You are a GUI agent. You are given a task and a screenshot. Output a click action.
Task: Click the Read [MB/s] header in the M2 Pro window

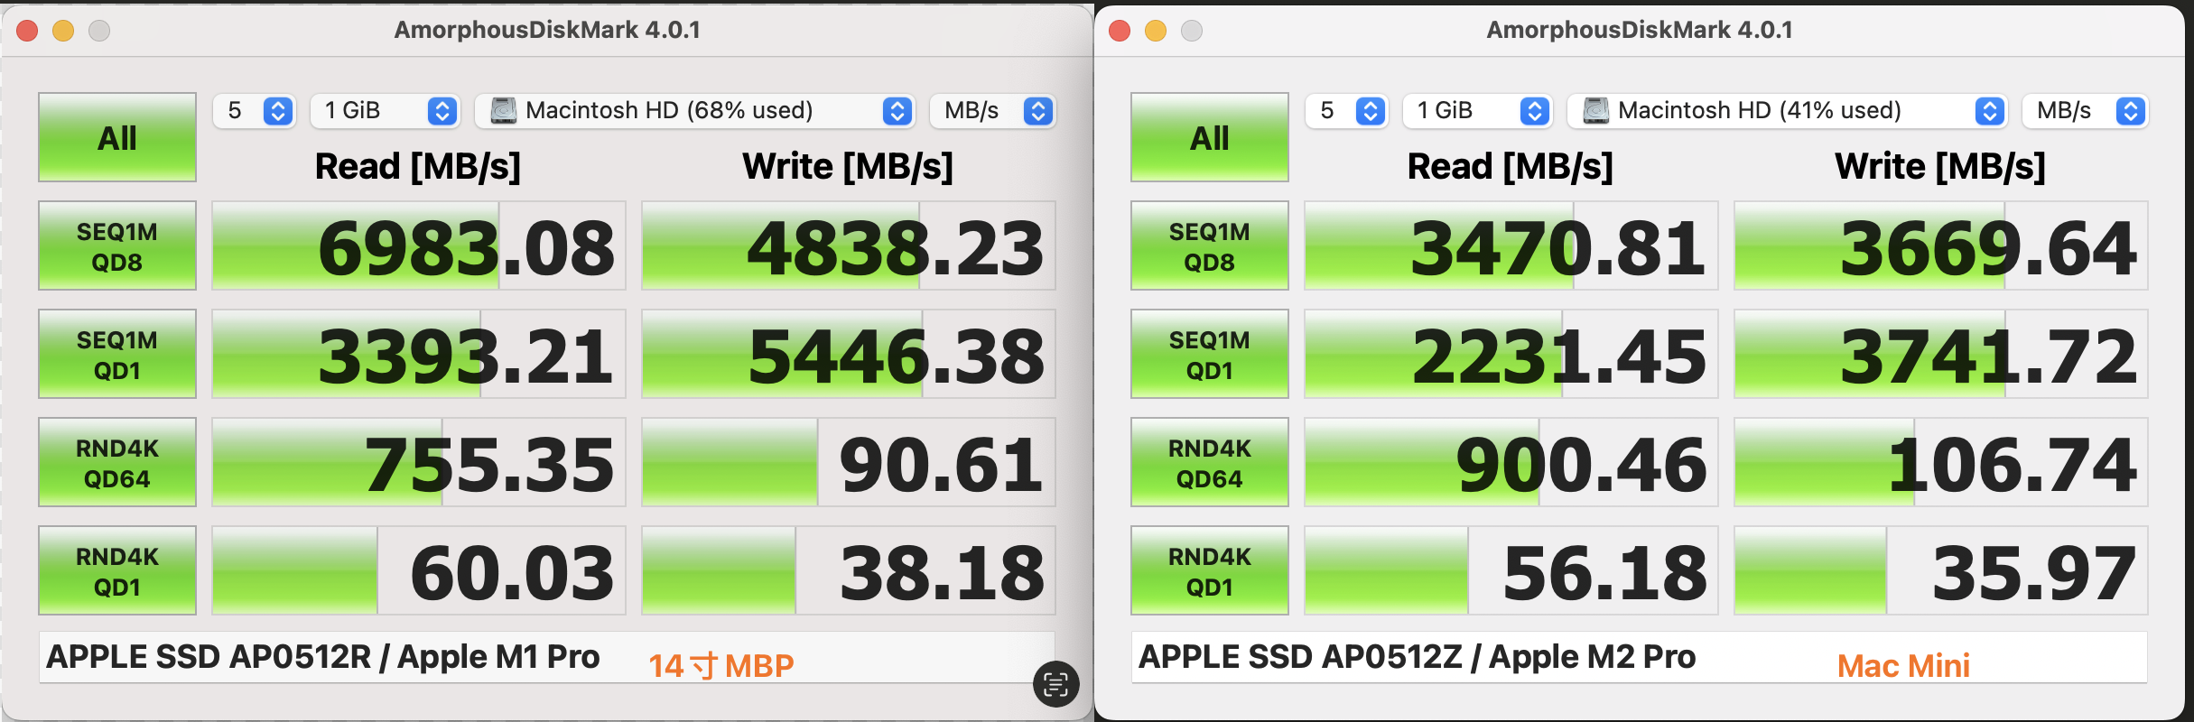click(1511, 166)
